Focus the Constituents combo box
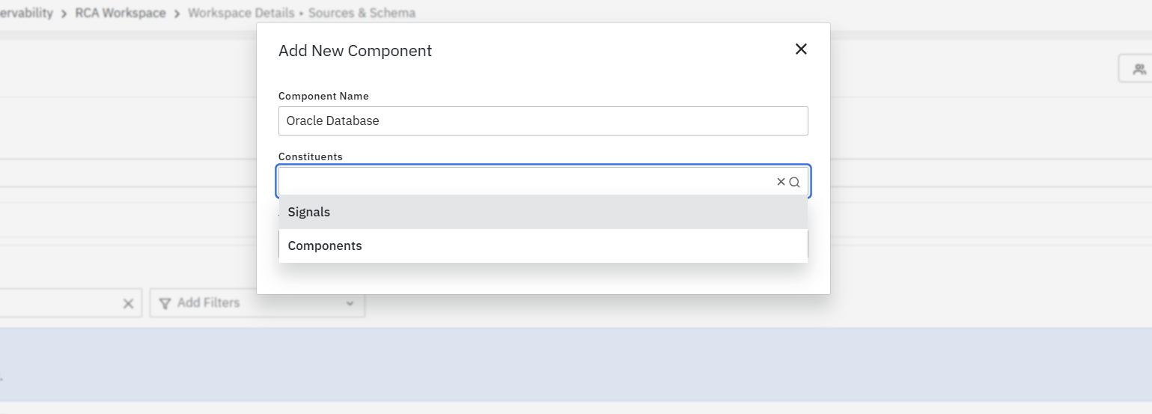The image size is (1152, 414). point(524,182)
